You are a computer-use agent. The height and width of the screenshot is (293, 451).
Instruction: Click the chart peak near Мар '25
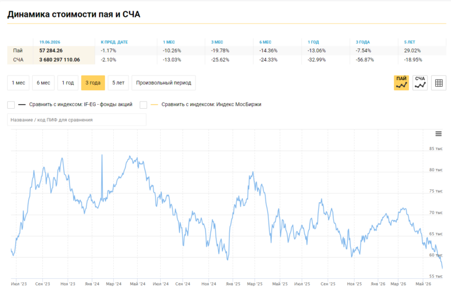253,172
